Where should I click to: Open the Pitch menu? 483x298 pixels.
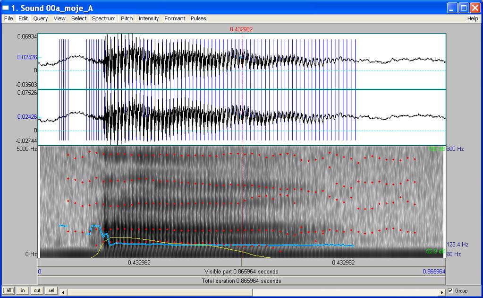click(x=127, y=18)
